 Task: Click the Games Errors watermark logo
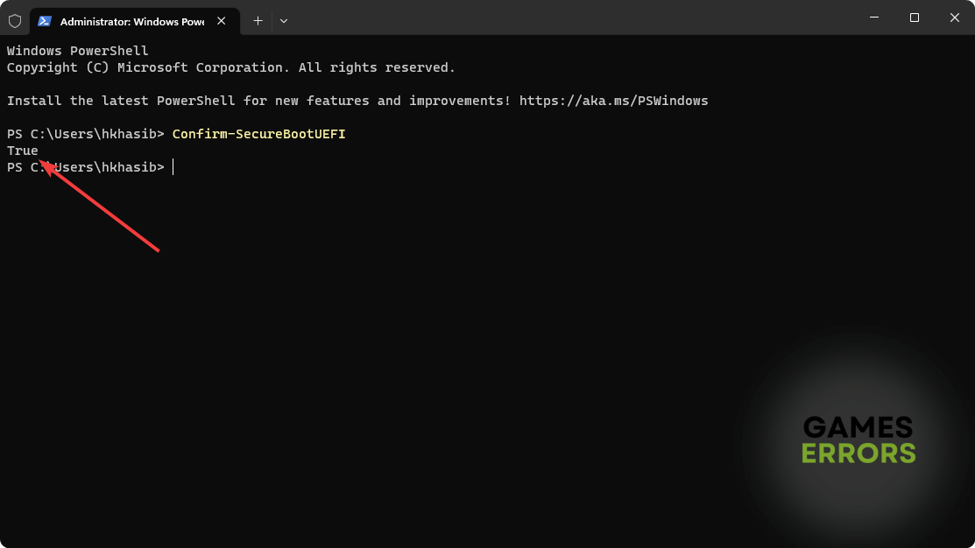[x=858, y=439]
